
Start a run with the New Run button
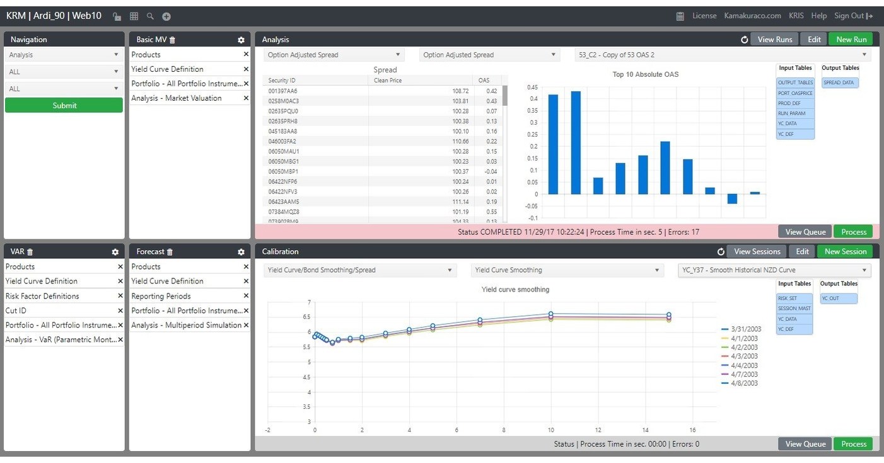point(851,39)
